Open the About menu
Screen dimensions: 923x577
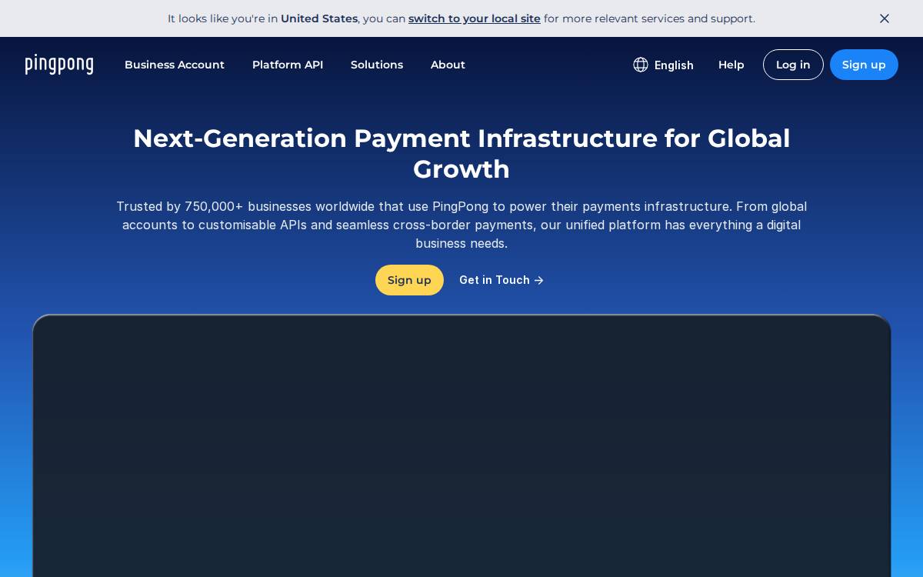tap(448, 65)
